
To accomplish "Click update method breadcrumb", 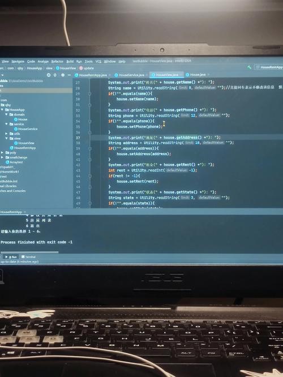I will (87, 68).
